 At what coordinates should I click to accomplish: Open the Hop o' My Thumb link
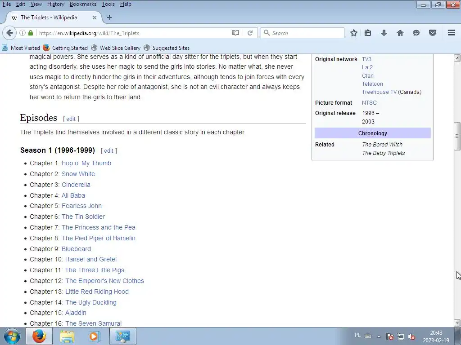point(86,163)
